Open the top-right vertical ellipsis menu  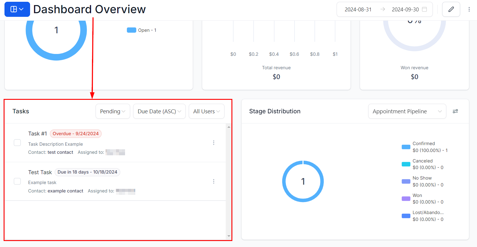click(469, 9)
